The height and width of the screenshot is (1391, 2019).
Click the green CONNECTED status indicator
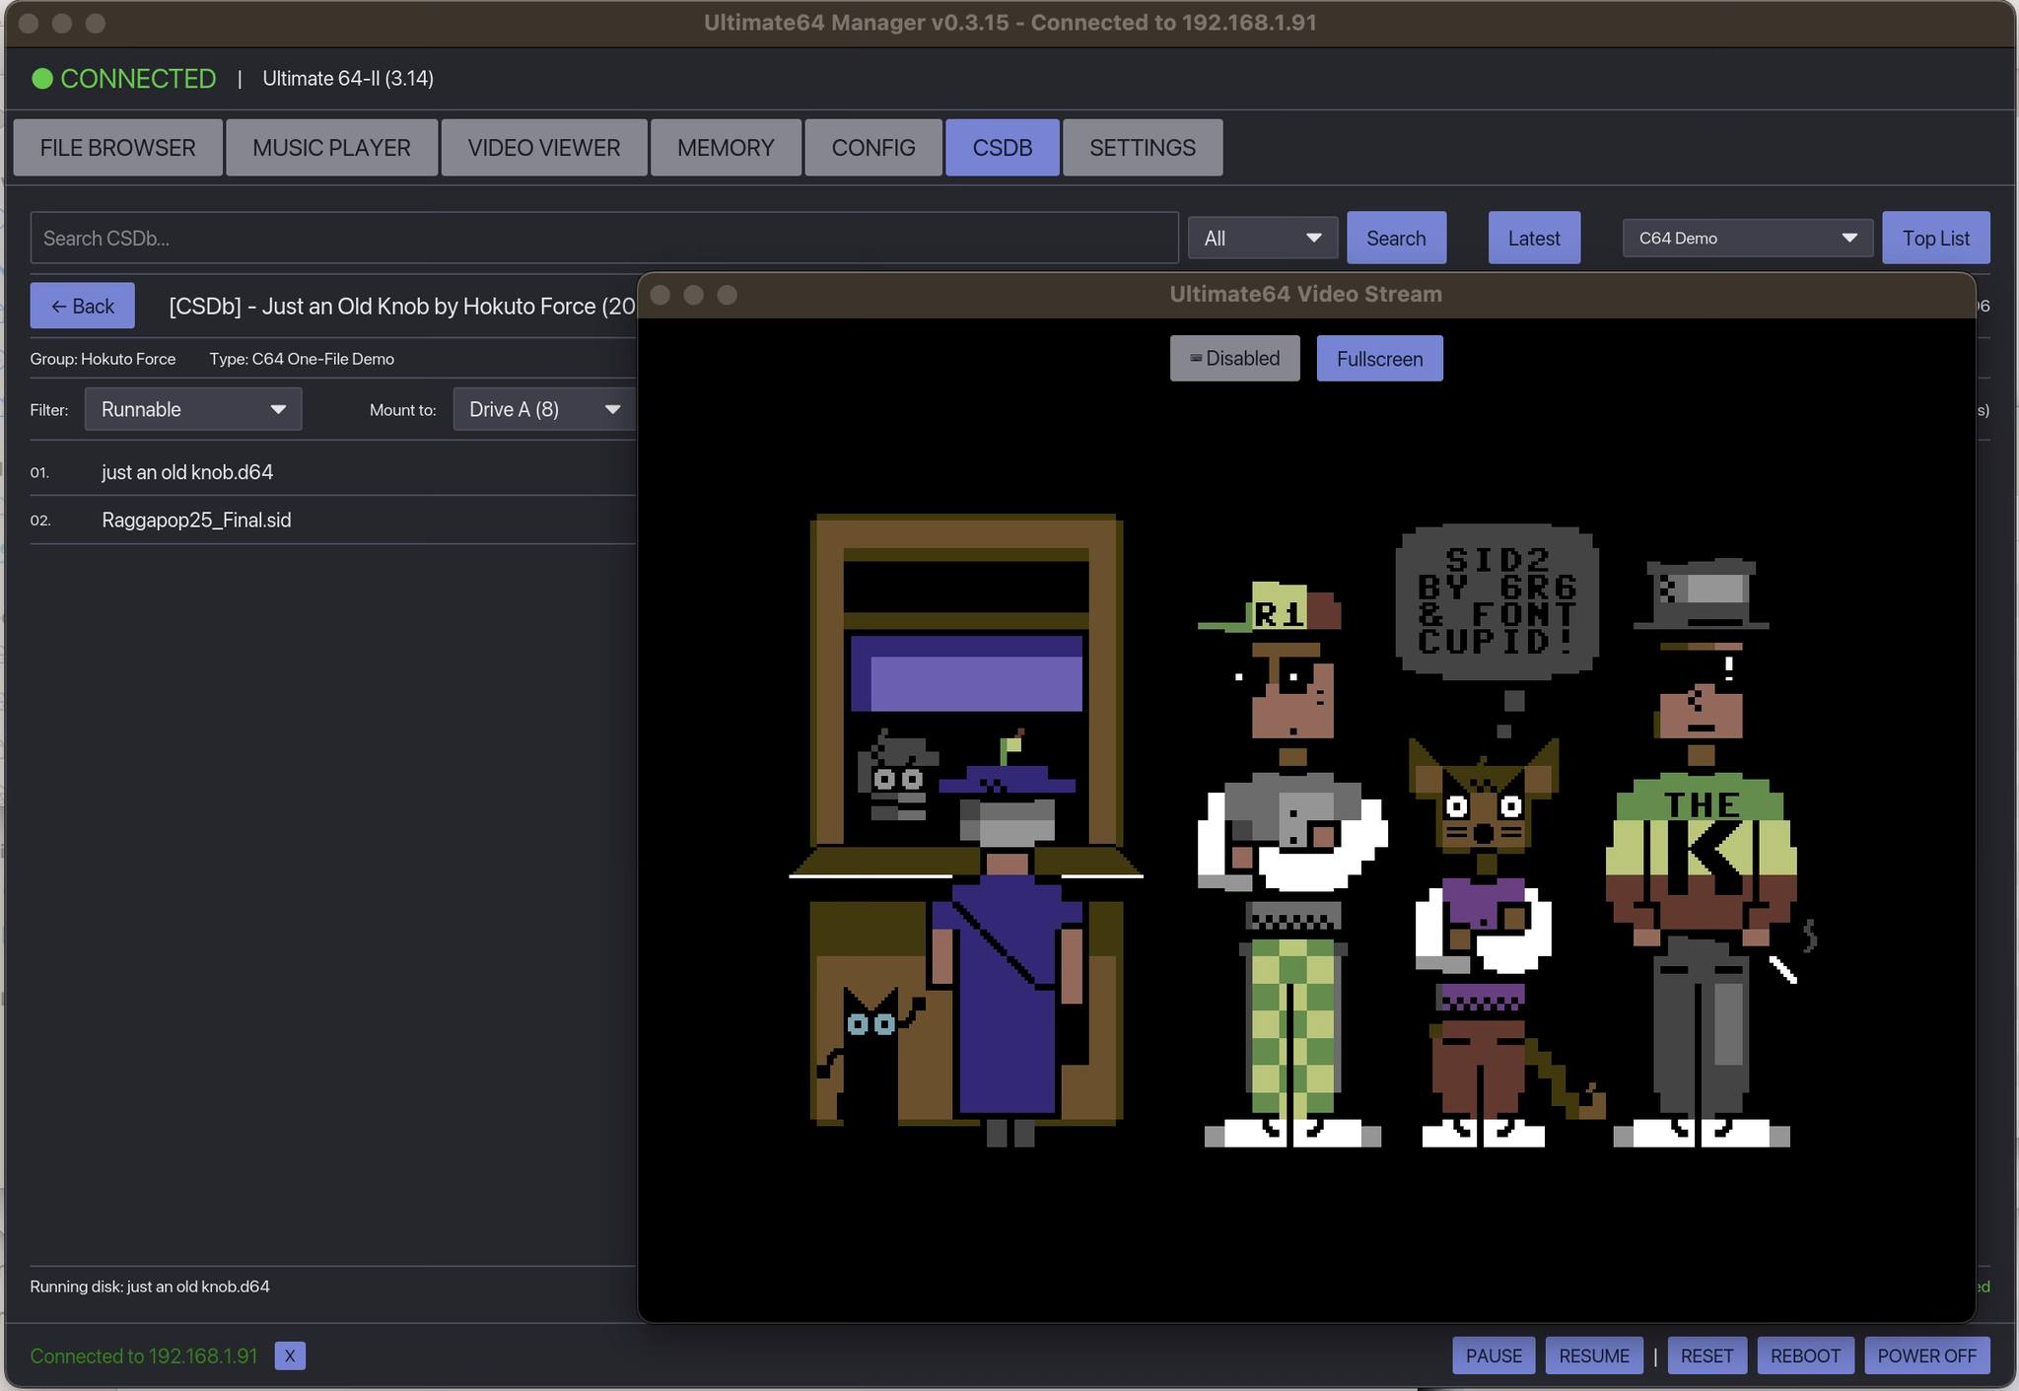click(124, 79)
